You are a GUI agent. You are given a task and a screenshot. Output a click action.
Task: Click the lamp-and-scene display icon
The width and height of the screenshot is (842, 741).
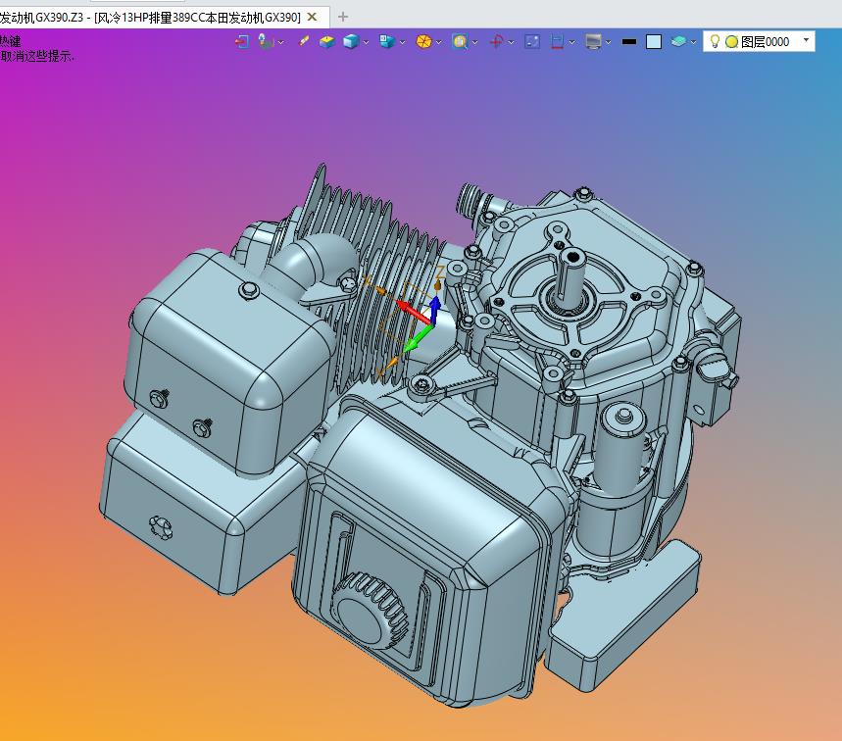pos(266,41)
